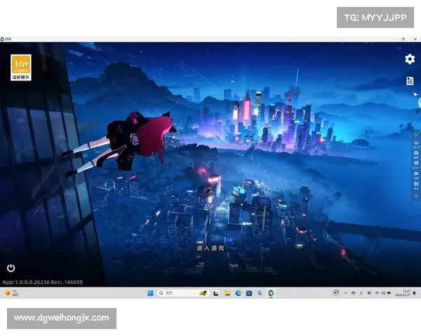Open the volume icon in system tray
The height and width of the screenshot is (336, 421).
point(385,293)
